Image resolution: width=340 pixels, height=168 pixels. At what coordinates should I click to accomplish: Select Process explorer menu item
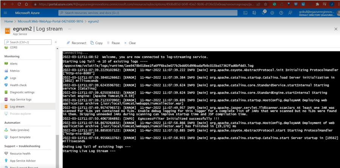pos(20,114)
